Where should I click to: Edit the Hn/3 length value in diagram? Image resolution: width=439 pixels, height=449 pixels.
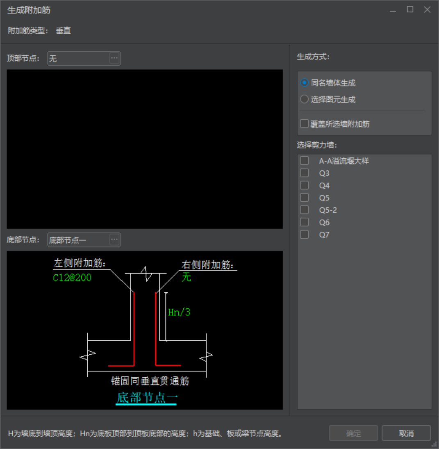pos(179,312)
